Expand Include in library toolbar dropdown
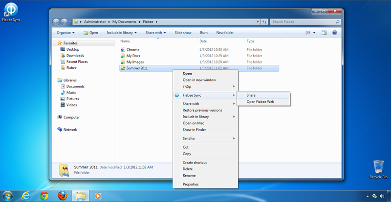The height and width of the screenshot is (202, 391). tap(122, 33)
